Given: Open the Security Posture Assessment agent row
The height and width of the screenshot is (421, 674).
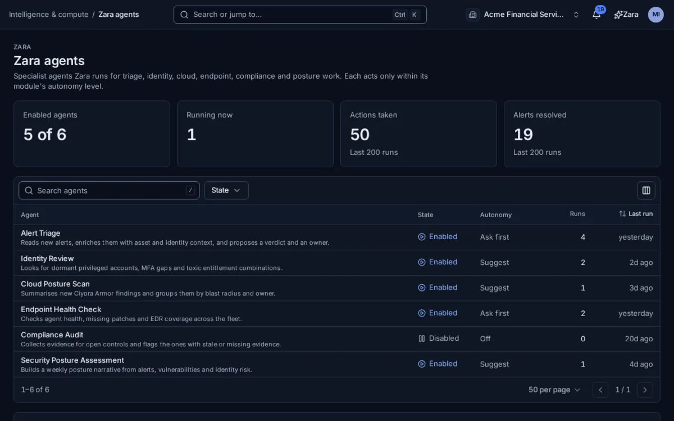Looking at the screenshot, I should click(337, 364).
